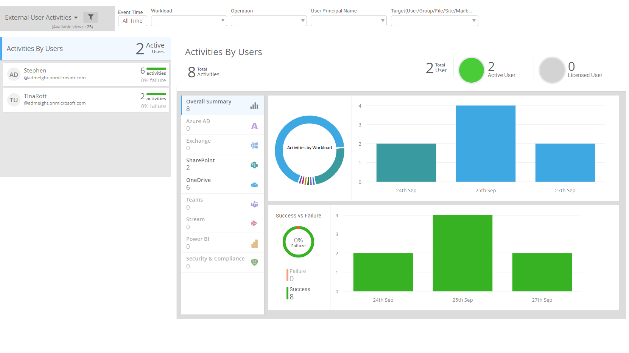This screenshot has height=353, width=629.
Task: Click the Success vs Failure donut chart
Action: click(x=298, y=242)
